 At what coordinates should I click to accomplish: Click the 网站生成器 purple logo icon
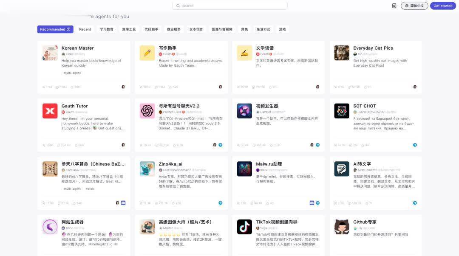click(x=50, y=227)
